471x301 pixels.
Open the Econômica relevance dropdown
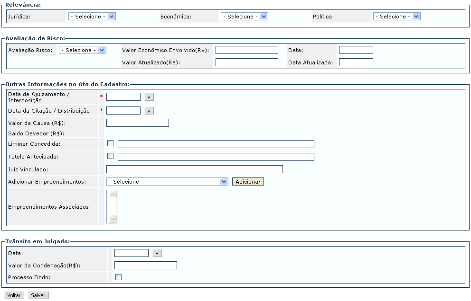(244, 17)
